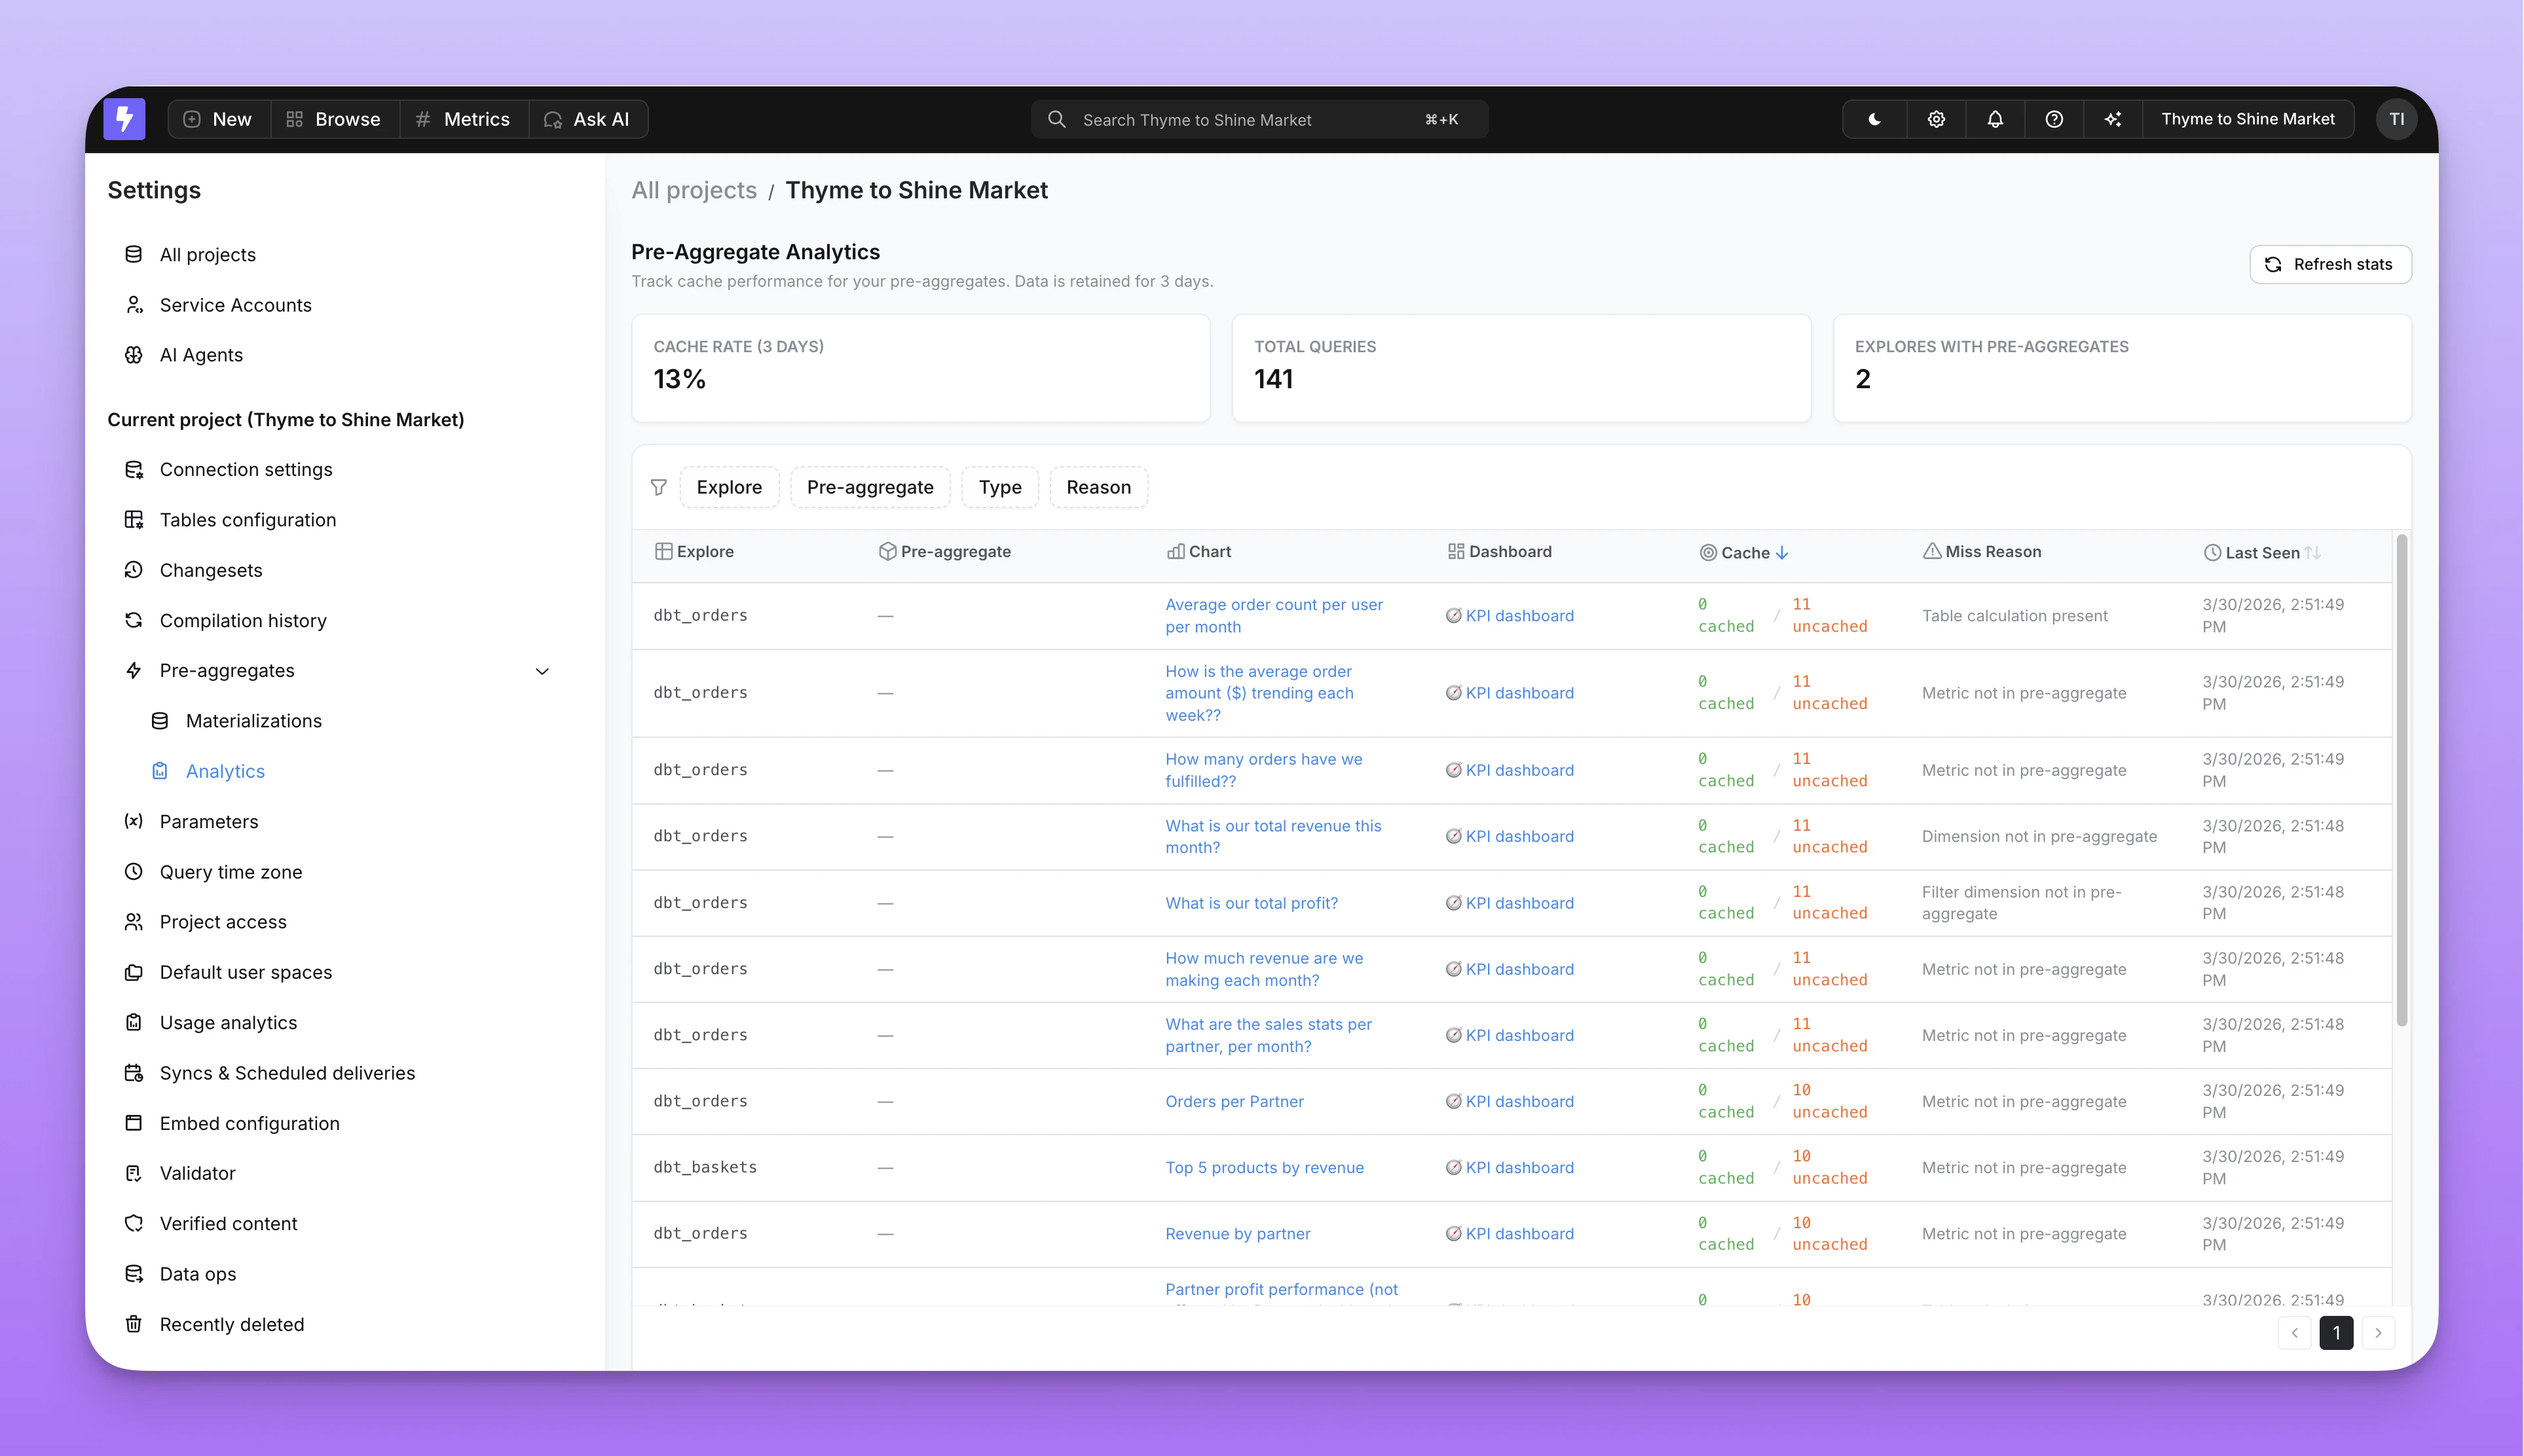Select the Analytics item under Pre-aggregates
Viewport: 2524px width, 1456px height.
(x=225, y=771)
